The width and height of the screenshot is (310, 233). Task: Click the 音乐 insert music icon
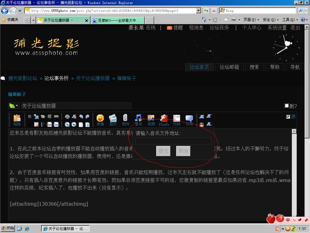click(138, 119)
